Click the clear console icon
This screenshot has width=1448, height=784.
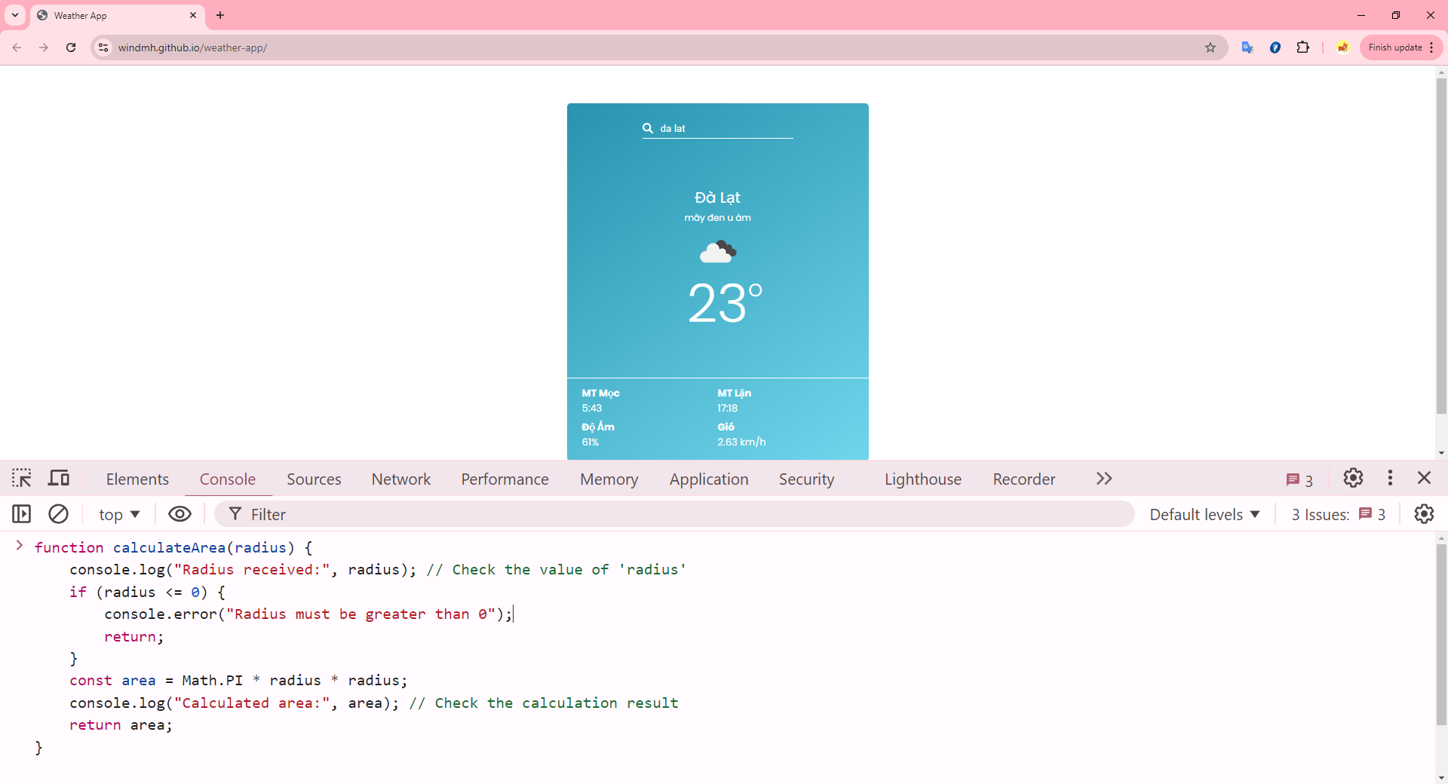pos(58,514)
